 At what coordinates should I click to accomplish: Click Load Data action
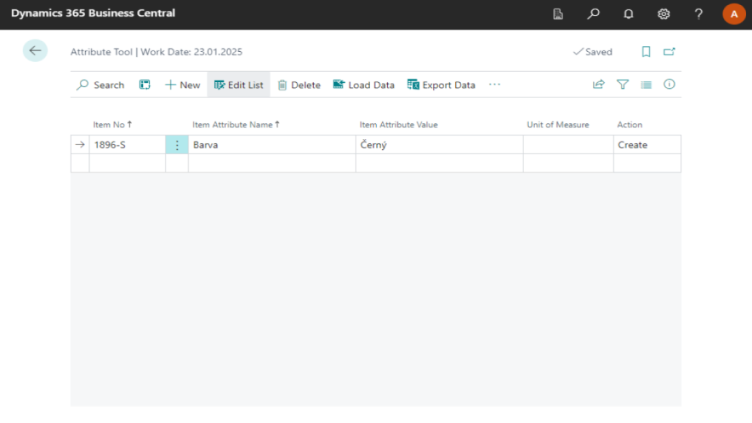click(364, 85)
